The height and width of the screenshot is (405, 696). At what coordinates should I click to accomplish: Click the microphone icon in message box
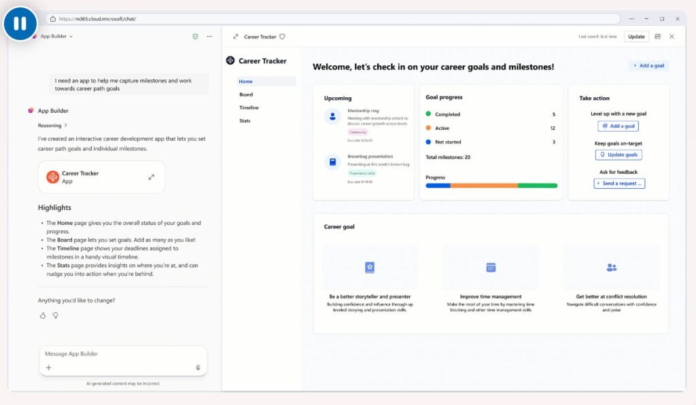click(x=198, y=368)
